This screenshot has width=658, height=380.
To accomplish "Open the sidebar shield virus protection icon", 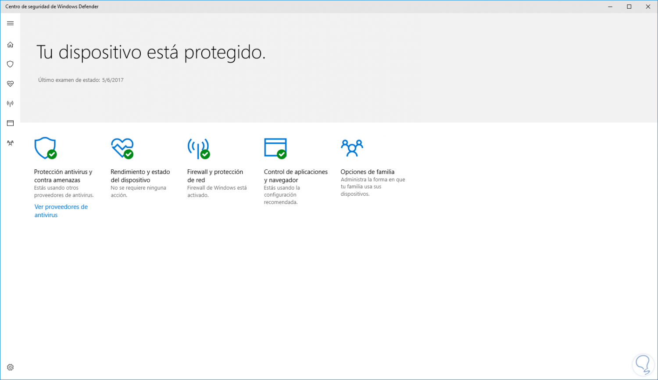I will pyautogui.click(x=11, y=64).
